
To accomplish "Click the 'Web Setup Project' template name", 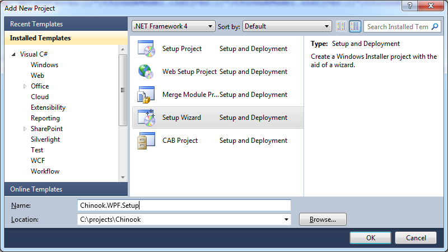I will (189, 72).
